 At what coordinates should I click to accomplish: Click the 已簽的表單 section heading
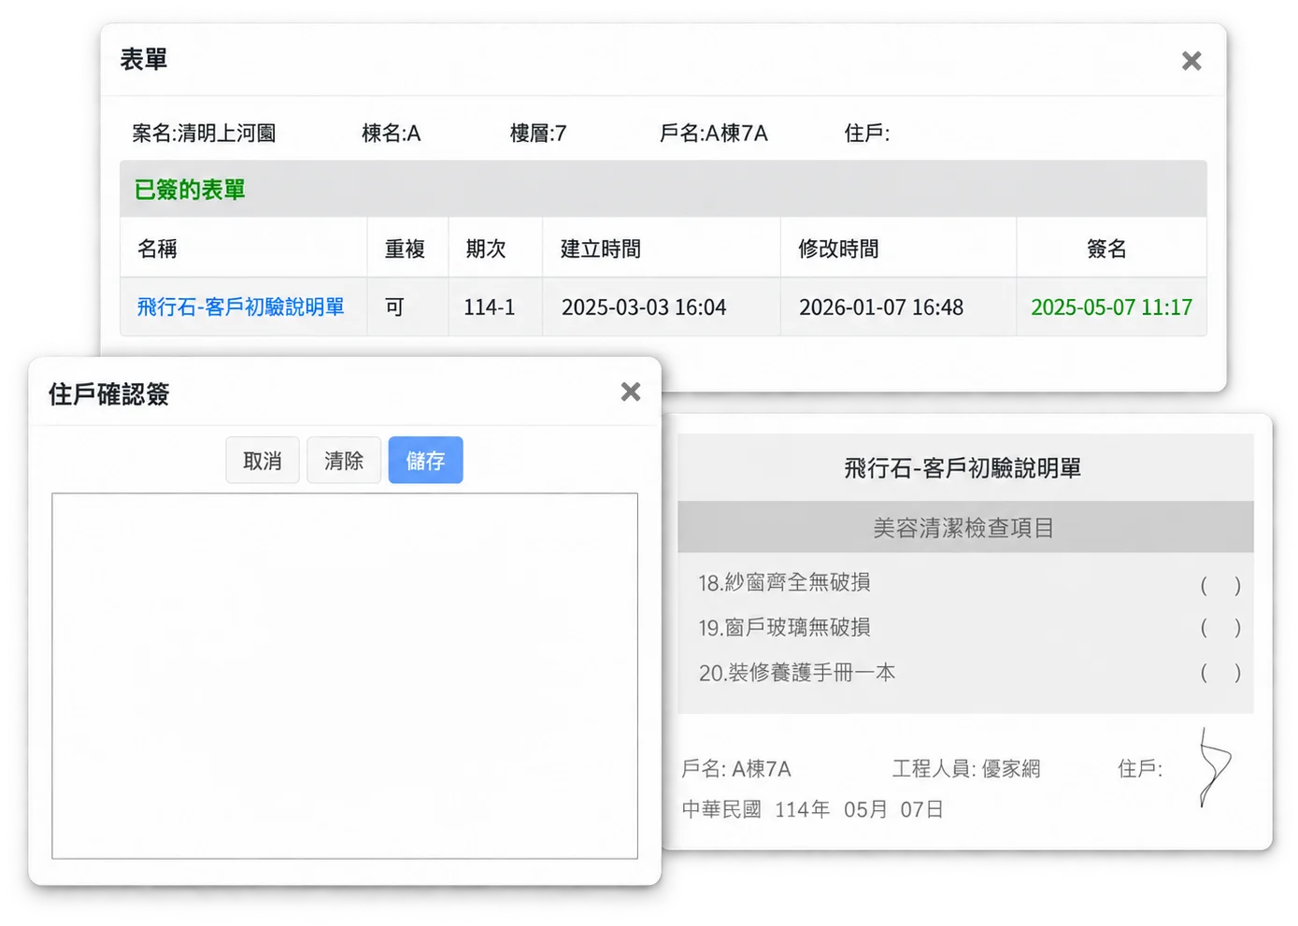click(x=190, y=190)
